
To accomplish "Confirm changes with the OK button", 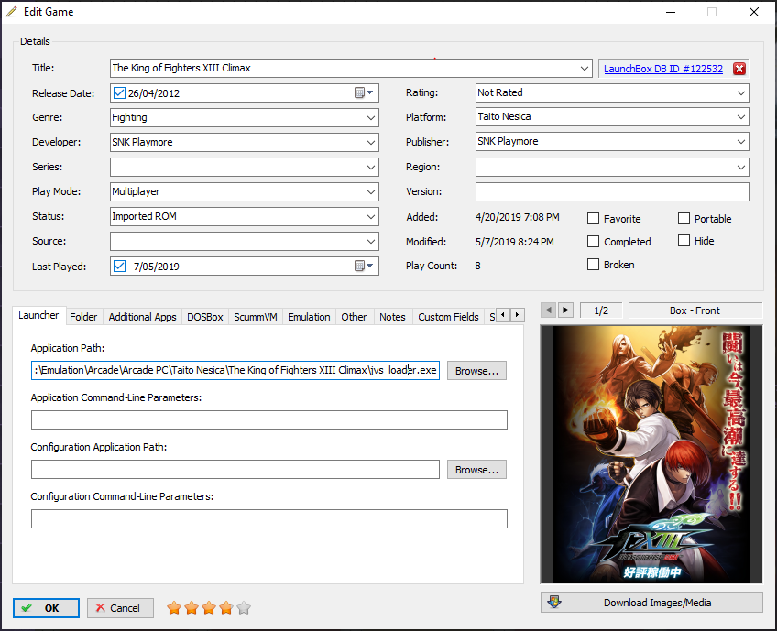I will coord(46,608).
